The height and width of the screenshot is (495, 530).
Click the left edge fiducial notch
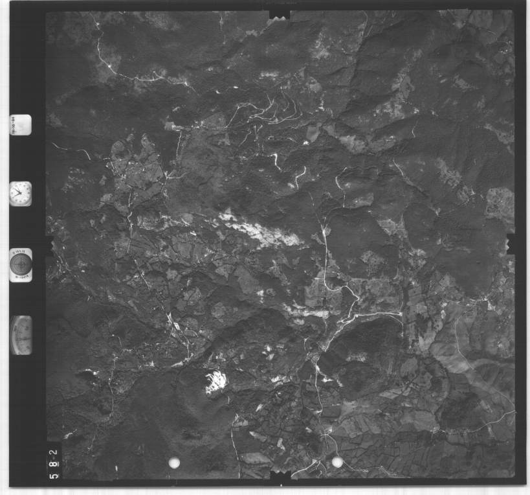[49, 244]
